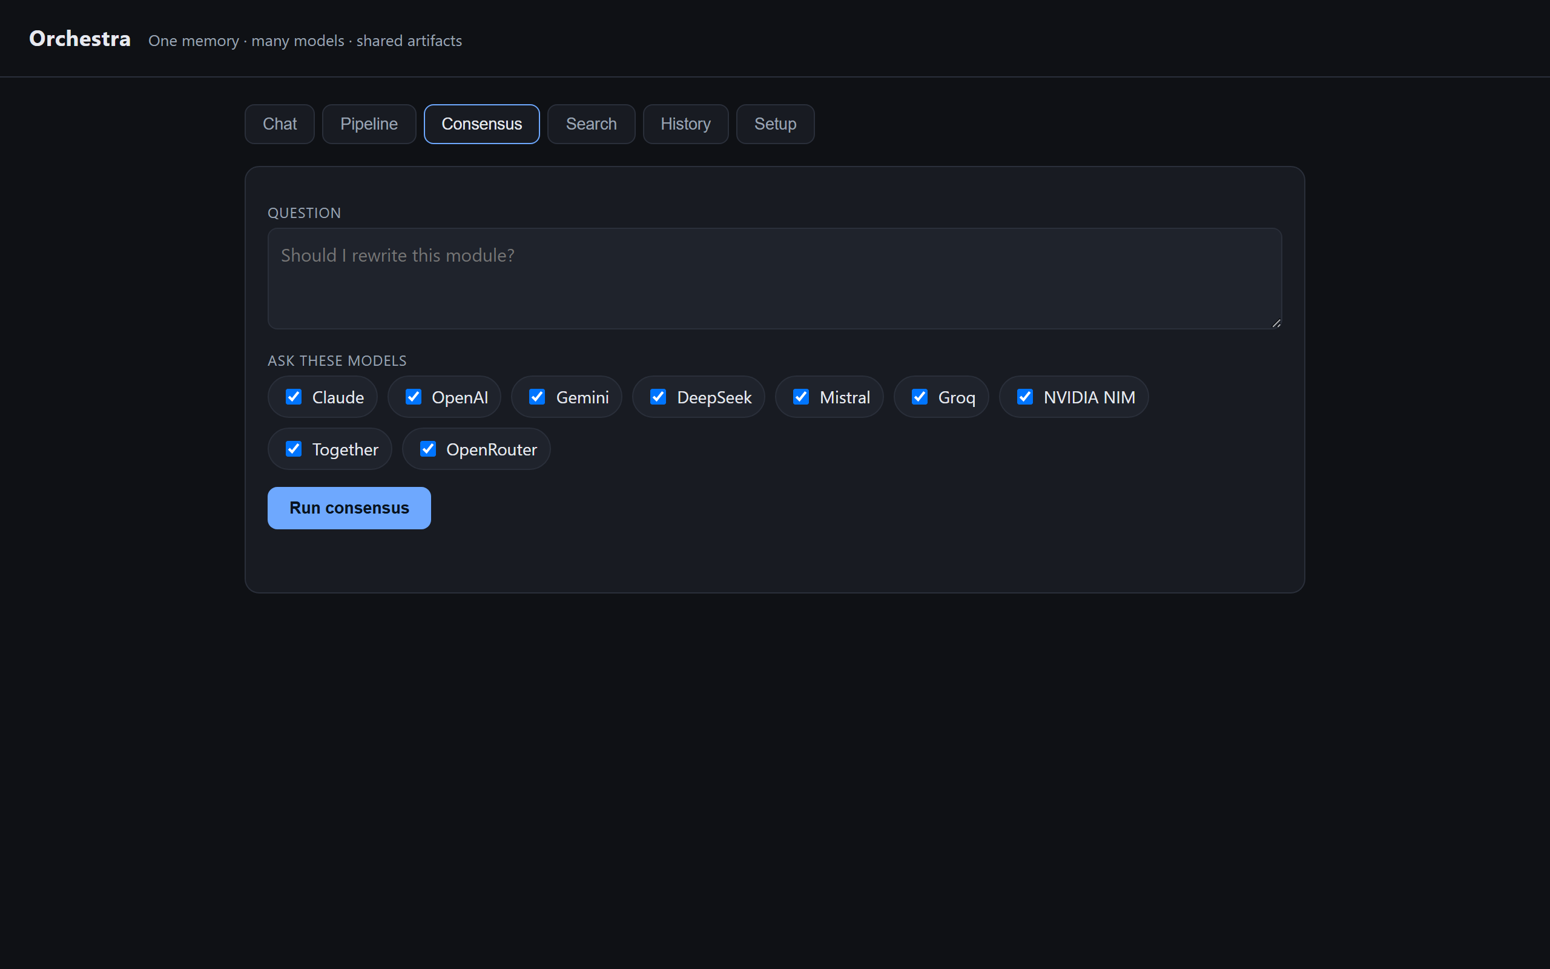The height and width of the screenshot is (969, 1550).
Task: Uncheck the OpenAI model checkbox
Action: (413, 397)
